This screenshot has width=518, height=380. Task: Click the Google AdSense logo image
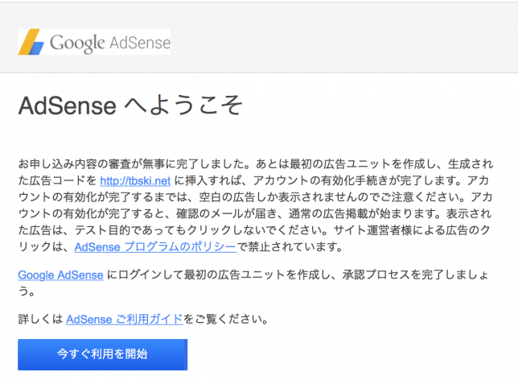coord(94,42)
